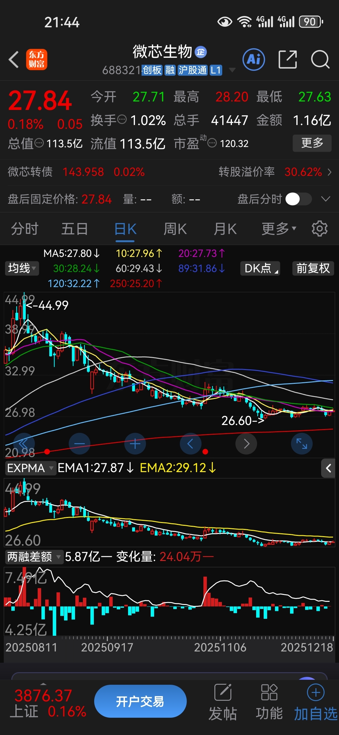Zoom in the K-line chart
Viewport: 339px width, 735px height.
point(135,444)
